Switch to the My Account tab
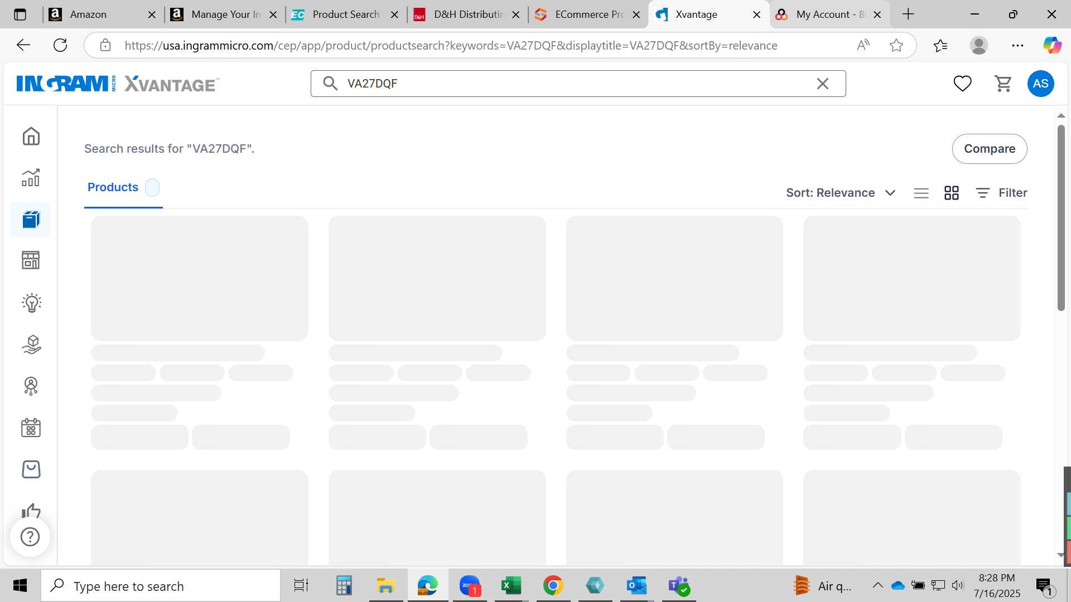1071x602 pixels. pos(828,14)
